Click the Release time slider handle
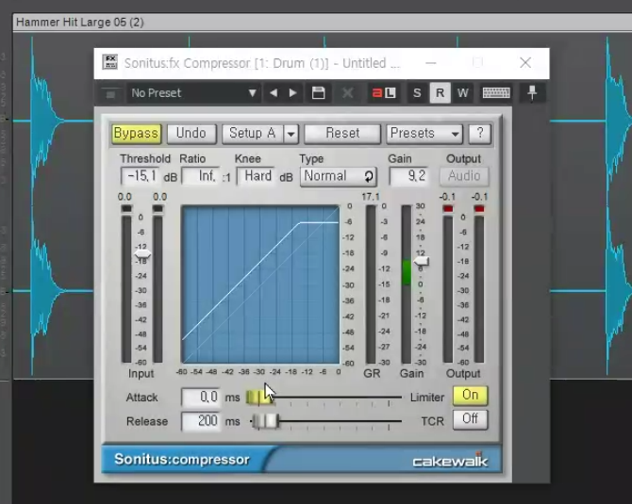632x504 pixels. coord(266,421)
